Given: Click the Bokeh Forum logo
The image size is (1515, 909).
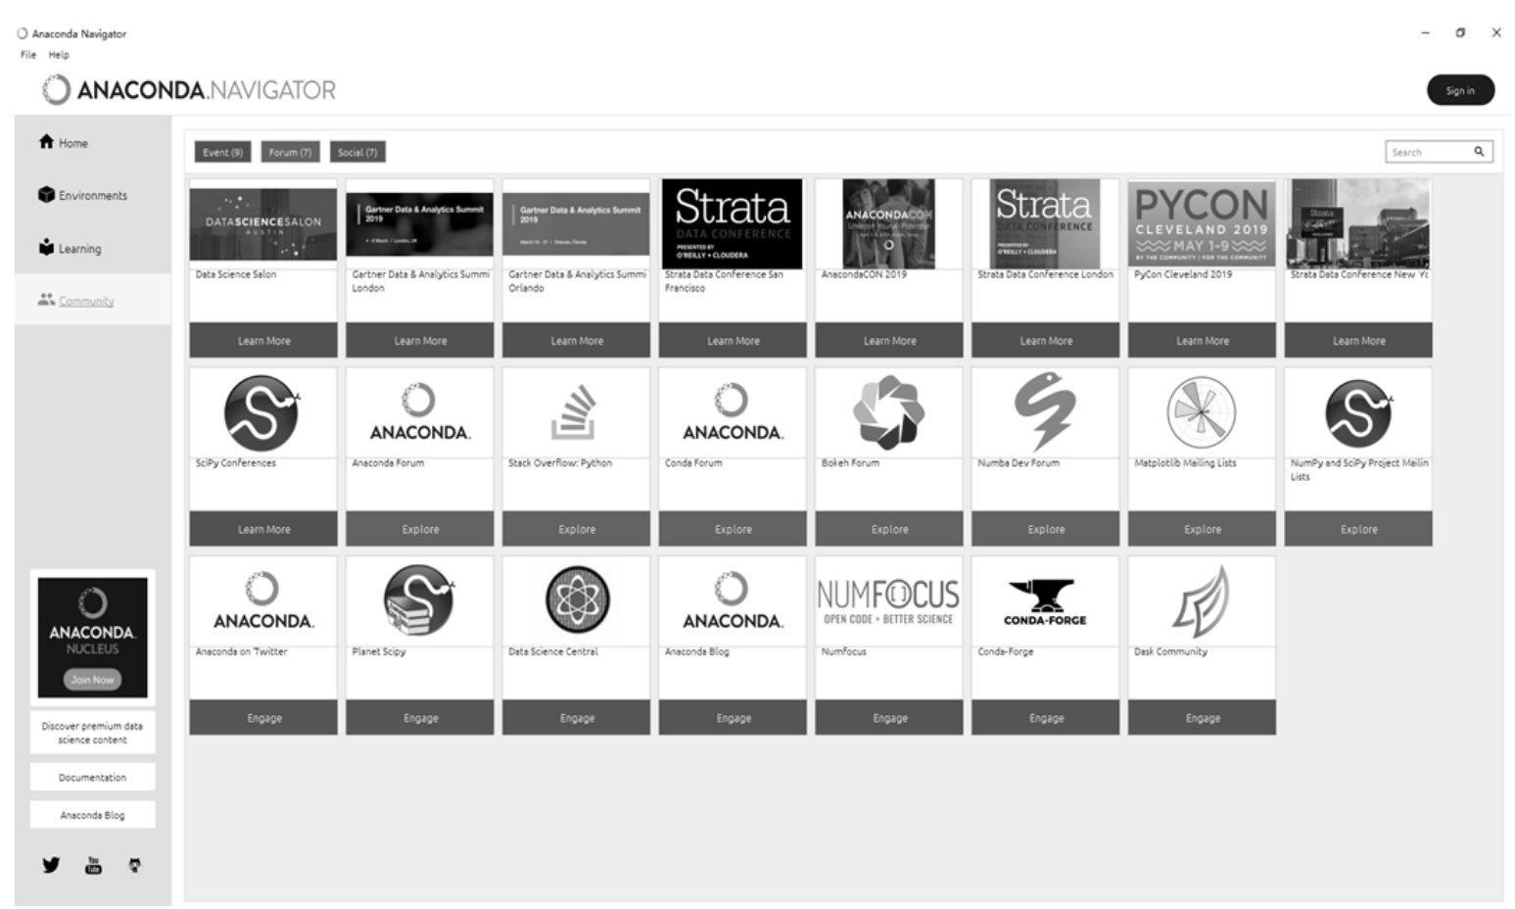Looking at the screenshot, I should (x=889, y=412).
